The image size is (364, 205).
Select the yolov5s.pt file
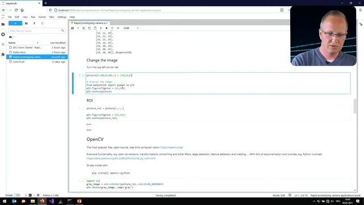[37, 62]
